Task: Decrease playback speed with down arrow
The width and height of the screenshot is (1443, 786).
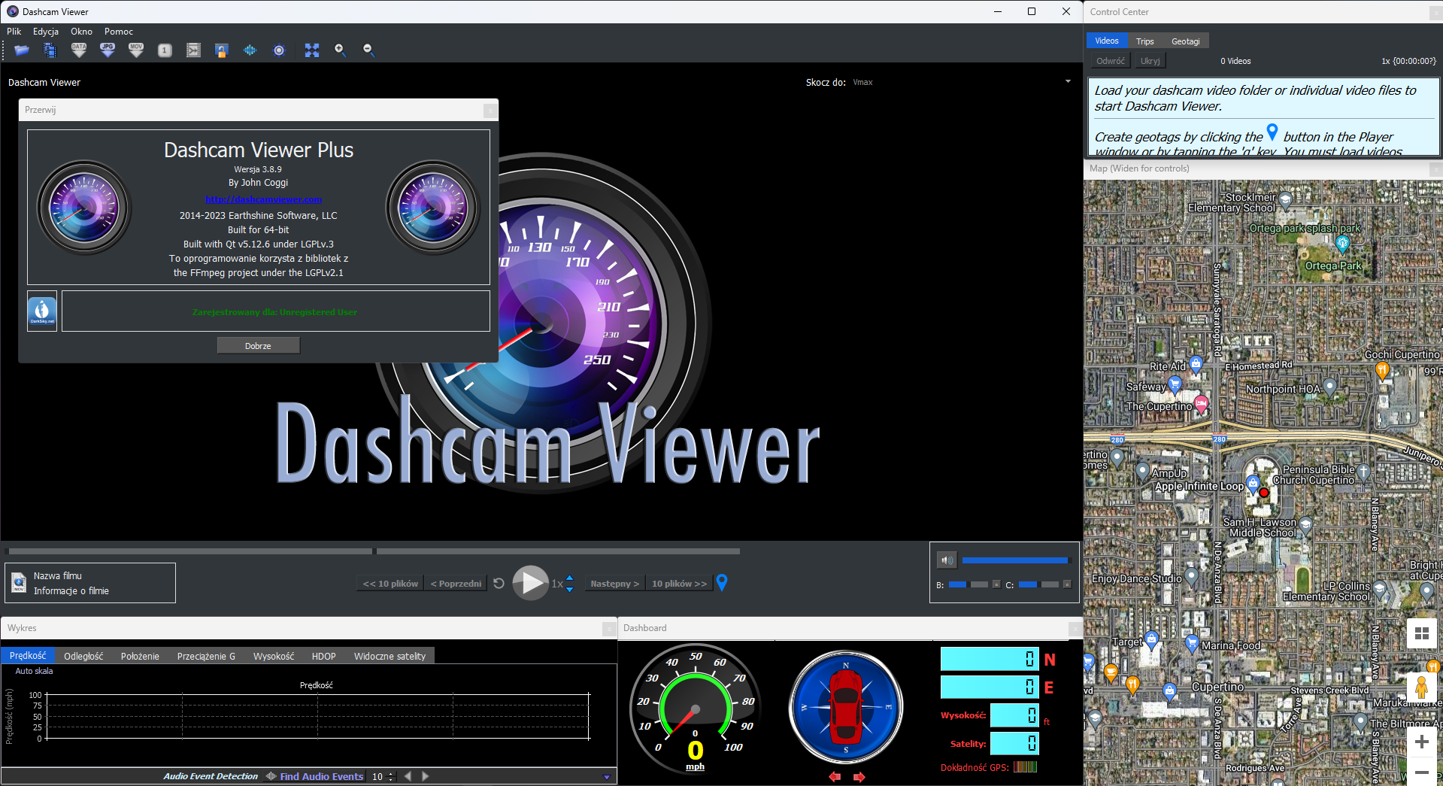Action: coord(569,589)
